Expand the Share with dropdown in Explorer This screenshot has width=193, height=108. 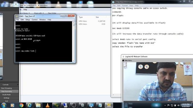click(x=39, y=13)
